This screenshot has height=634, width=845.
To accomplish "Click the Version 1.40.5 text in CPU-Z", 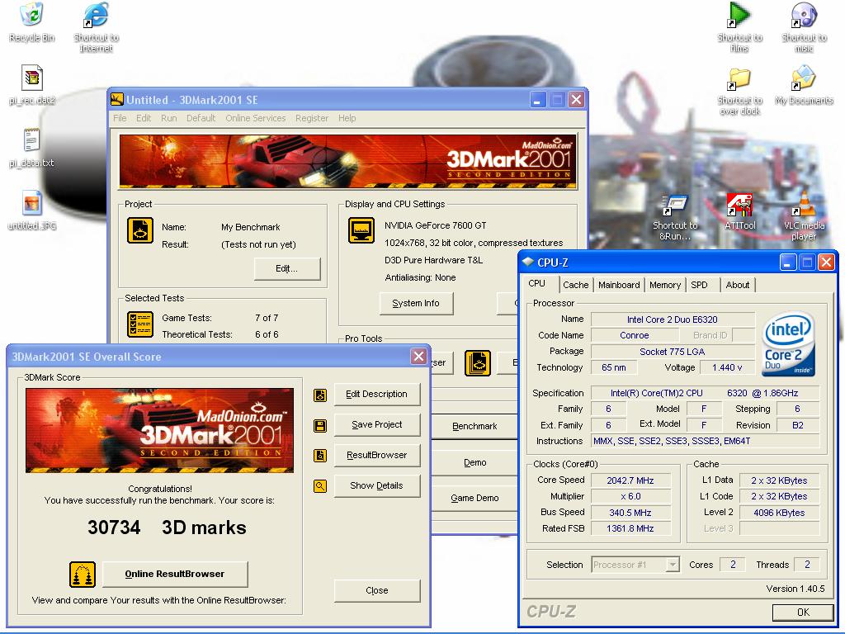I will (x=795, y=589).
